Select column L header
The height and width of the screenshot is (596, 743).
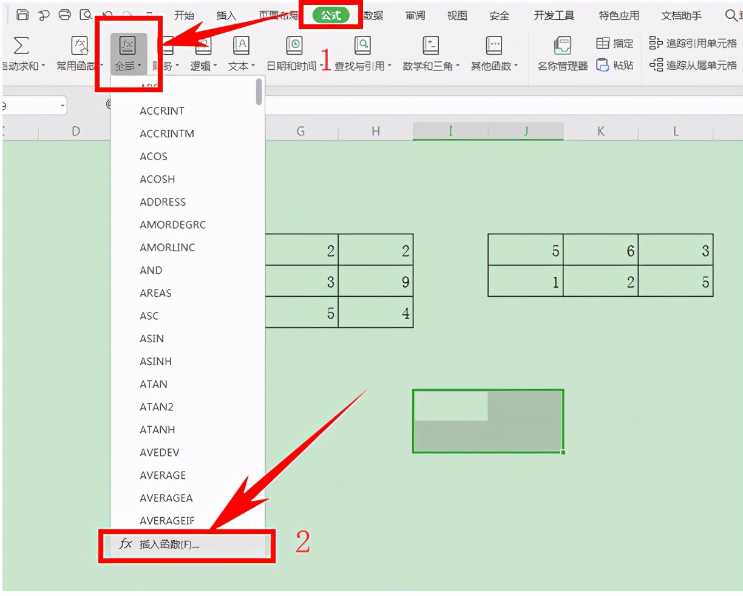676,131
